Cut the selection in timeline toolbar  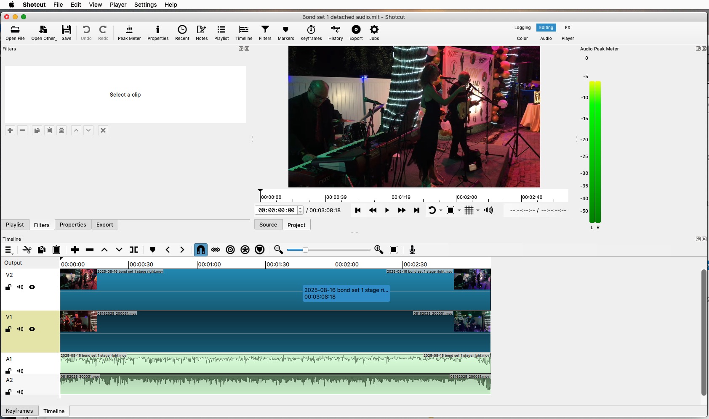point(27,250)
